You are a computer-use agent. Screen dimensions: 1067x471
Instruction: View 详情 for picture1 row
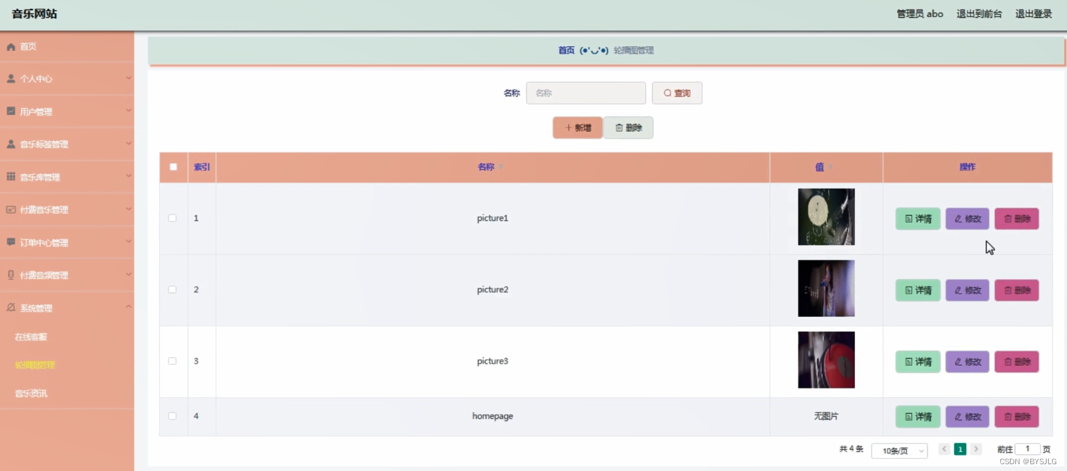918,219
